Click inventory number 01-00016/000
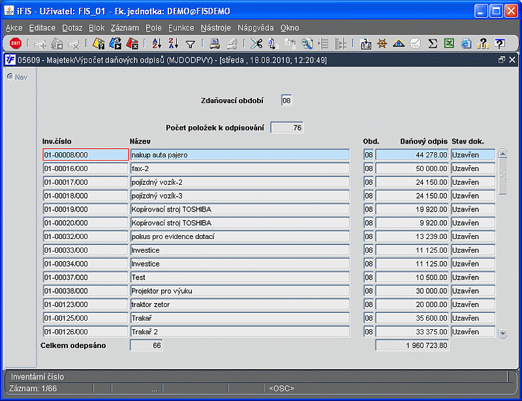Screen dimensions: 522x401 coord(85,168)
